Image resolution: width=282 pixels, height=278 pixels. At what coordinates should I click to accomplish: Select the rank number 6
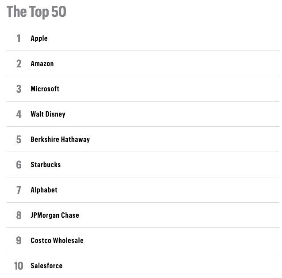point(19,165)
